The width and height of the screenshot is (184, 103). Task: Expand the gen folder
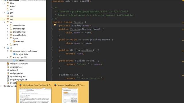5,13
